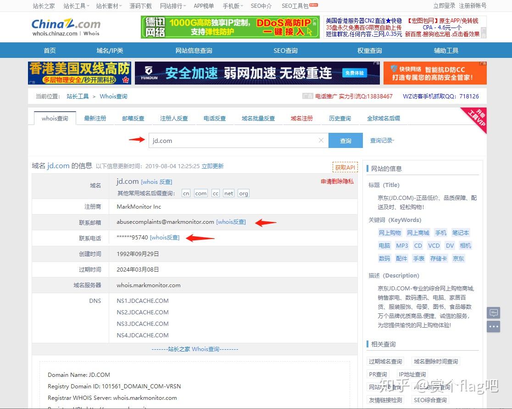Open APP榜单 link
This screenshot has height=409, width=512.
[x=204, y=6]
